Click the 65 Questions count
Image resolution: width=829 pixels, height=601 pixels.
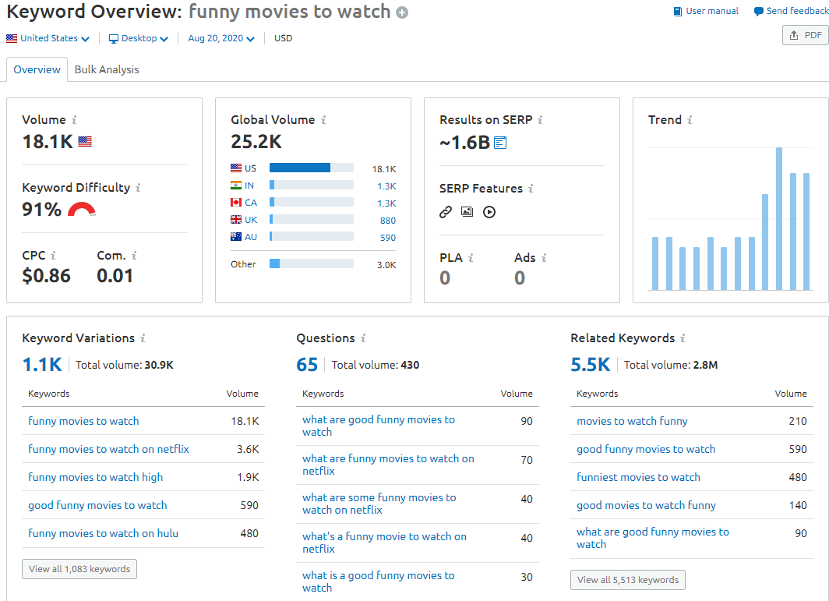[x=307, y=365]
